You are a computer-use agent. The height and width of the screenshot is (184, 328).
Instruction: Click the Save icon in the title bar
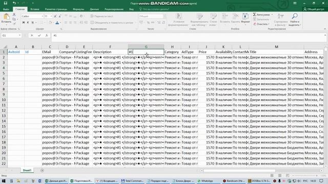[x=6, y=3]
